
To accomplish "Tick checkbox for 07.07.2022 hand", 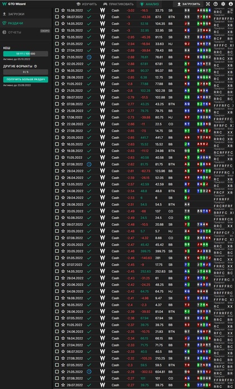I will click(57, 265).
